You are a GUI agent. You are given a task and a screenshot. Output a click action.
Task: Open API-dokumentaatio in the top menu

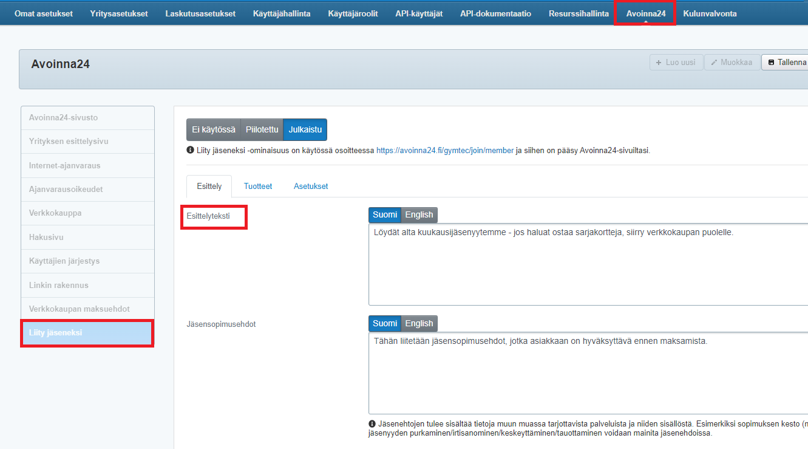point(495,13)
